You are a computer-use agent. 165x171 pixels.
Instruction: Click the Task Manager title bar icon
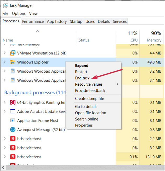click(4, 5)
